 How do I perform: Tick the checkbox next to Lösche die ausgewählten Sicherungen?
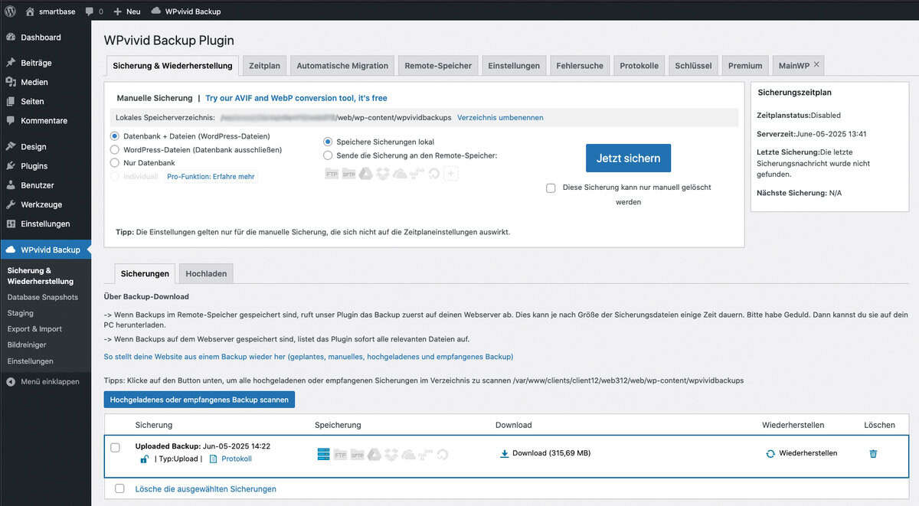(119, 488)
